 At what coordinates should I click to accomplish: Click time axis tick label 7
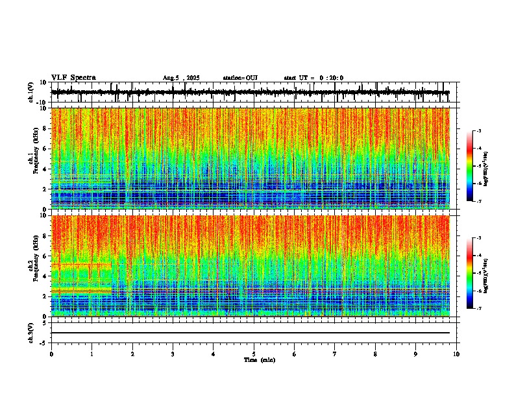[x=335, y=354]
